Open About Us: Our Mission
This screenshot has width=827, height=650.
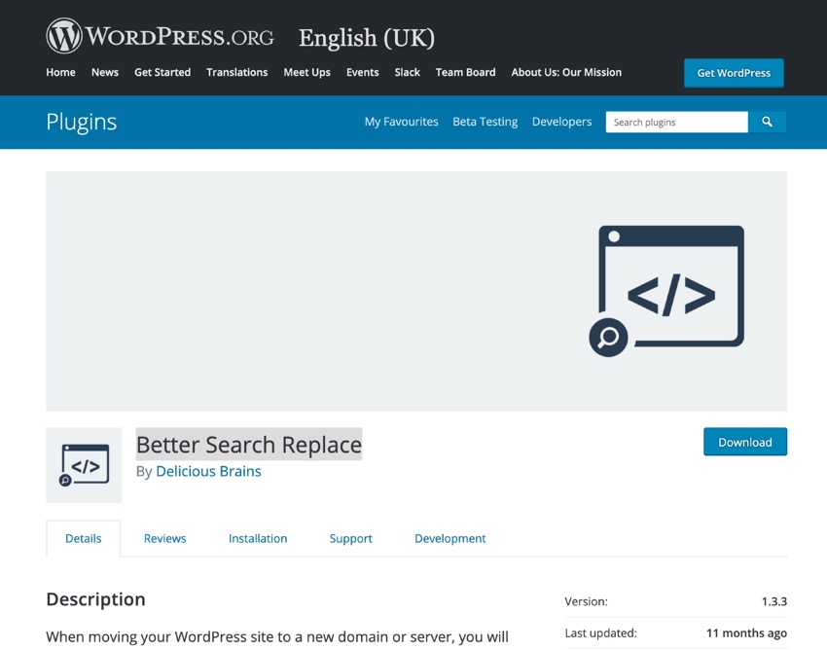(566, 72)
